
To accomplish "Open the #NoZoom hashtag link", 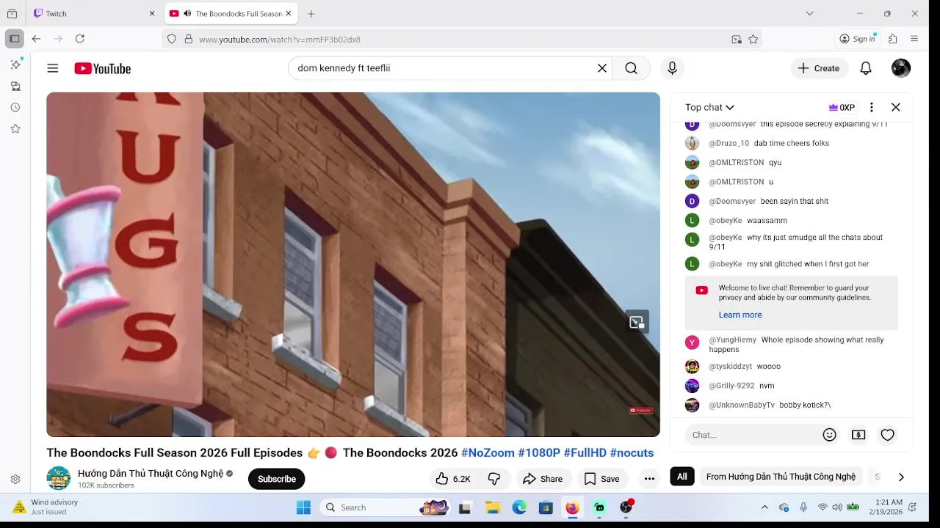I will [488, 452].
